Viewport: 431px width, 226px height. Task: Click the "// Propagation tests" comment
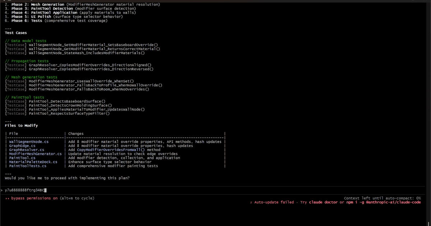(x=27, y=61)
